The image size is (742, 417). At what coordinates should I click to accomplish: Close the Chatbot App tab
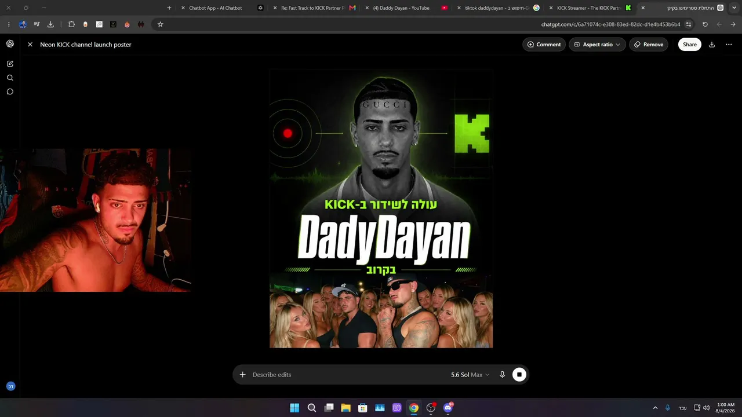coord(183,8)
